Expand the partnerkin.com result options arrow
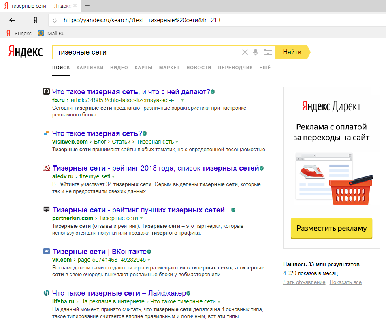 (141, 218)
